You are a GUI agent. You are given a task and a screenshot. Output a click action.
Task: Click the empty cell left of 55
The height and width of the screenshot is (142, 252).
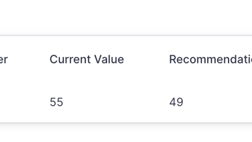tap(24, 102)
